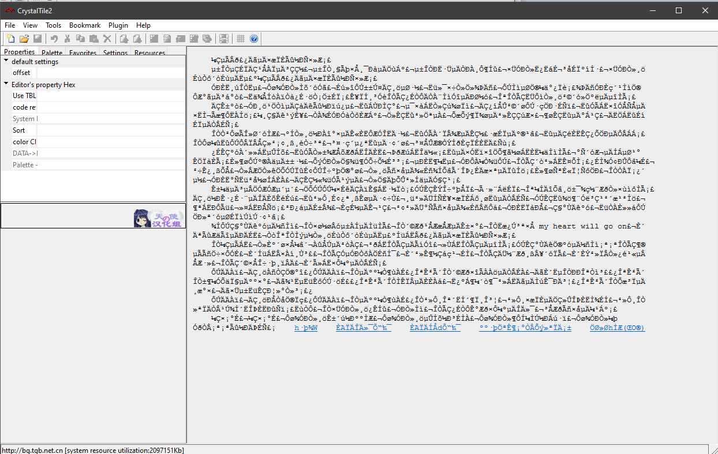The width and height of the screenshot is (718, 454).
Task: Collapse the default settings section
Action: [x=6, y=61]
